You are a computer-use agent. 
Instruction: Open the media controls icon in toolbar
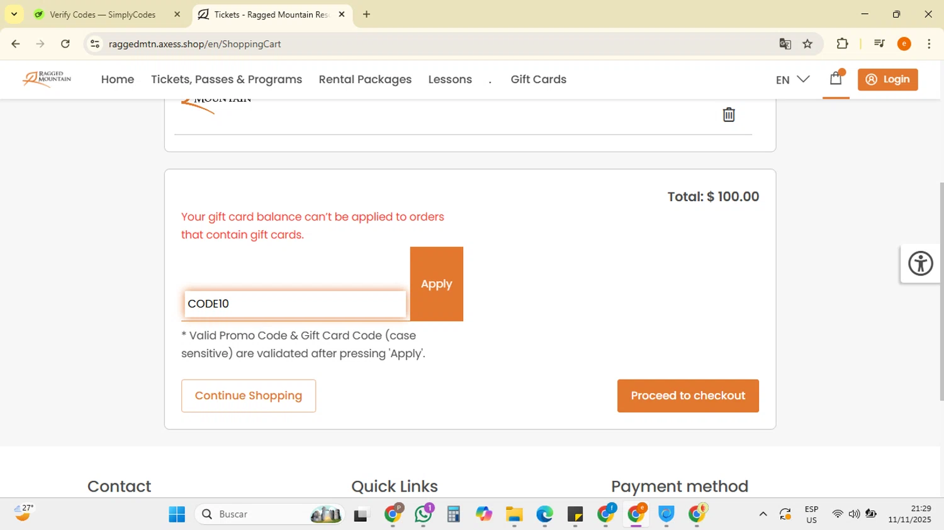[879, 44]
